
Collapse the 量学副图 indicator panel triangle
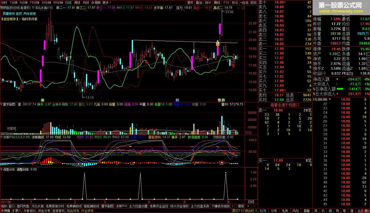pos(1,104)
